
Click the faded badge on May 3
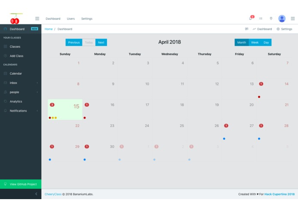coord(191,147)
